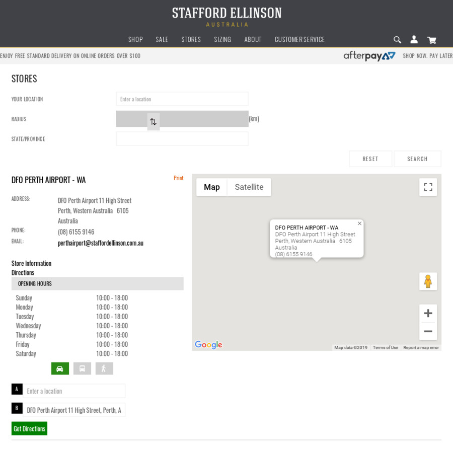The image size is (453, 453).
Task: Click the afterpay logo banner
Action: click(x=369, y=56)
